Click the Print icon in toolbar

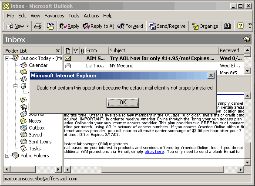pos(38,26)
